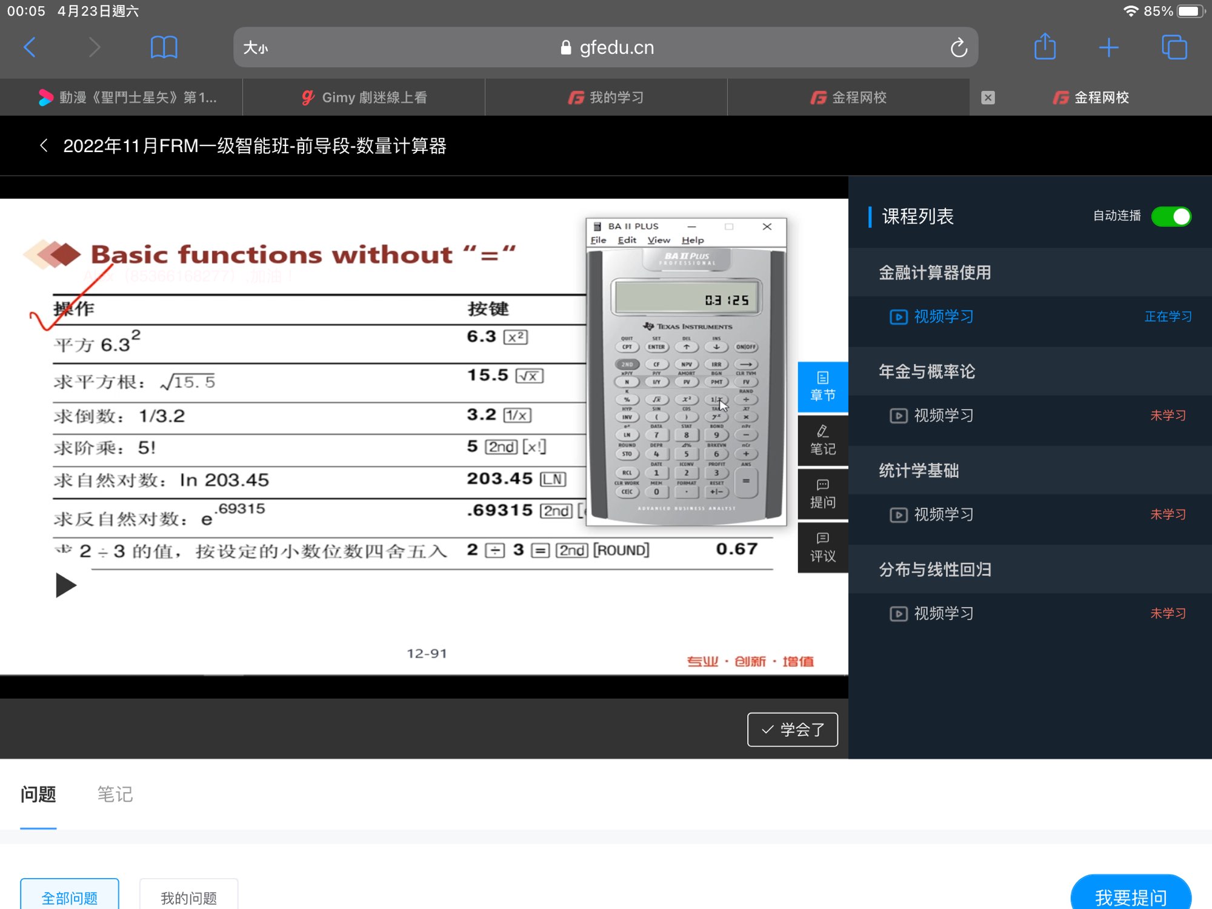Image resolution: width=1212 pixels, height=909 pixels.
Task: Show all tabs overview icon
Action: [x=1174, y=47]
